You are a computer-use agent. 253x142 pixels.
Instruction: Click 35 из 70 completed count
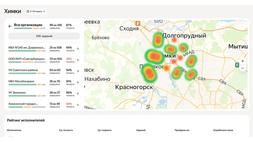tap(55, 81)
